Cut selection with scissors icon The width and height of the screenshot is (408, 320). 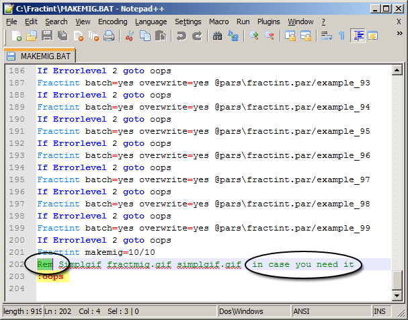coord(129,36)
